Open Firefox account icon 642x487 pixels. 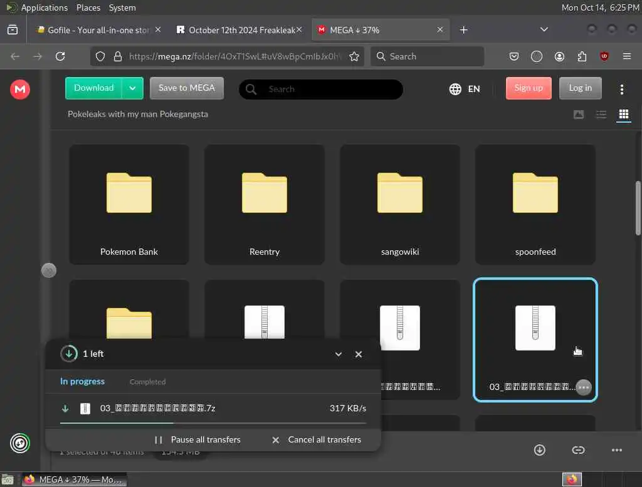coord(559,56)
